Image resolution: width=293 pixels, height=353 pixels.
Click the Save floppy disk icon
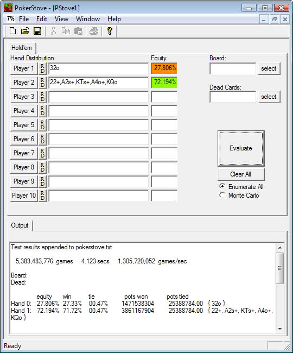[x=37, y=31]
